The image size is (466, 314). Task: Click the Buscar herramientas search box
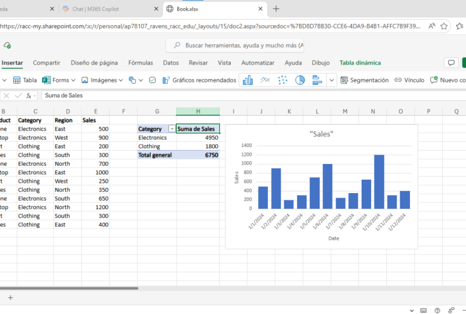(235, 45)
